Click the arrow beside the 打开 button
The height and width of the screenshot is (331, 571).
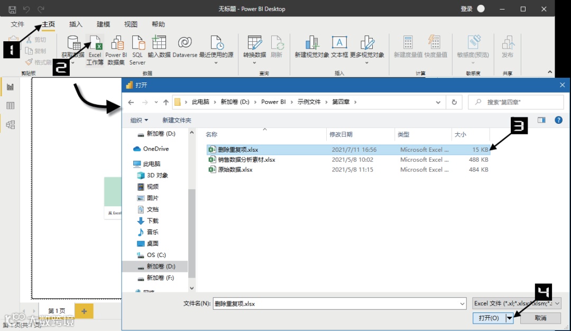pyautogui.click(x=510, y=318)
